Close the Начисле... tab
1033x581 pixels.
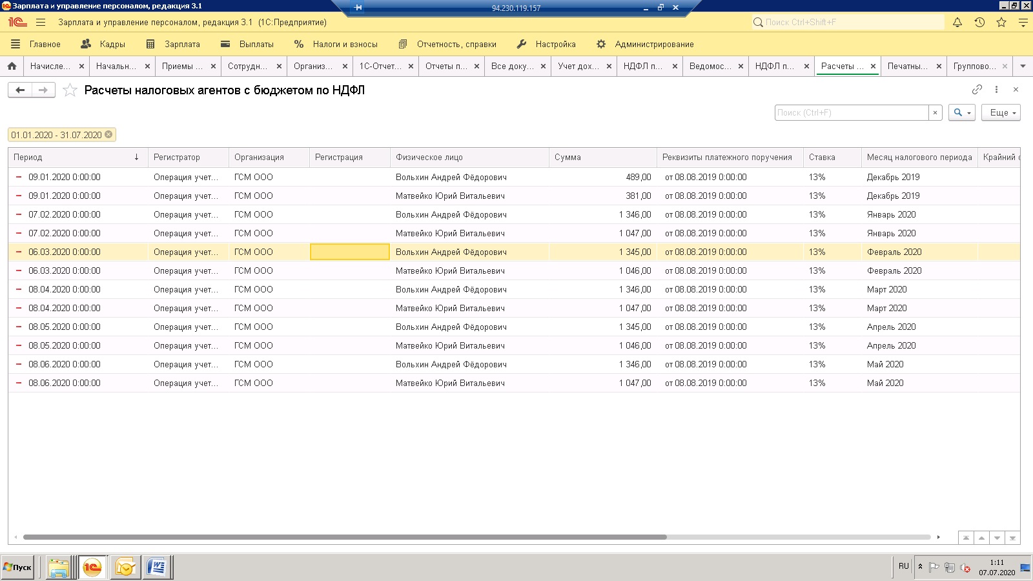pos(81,66)
